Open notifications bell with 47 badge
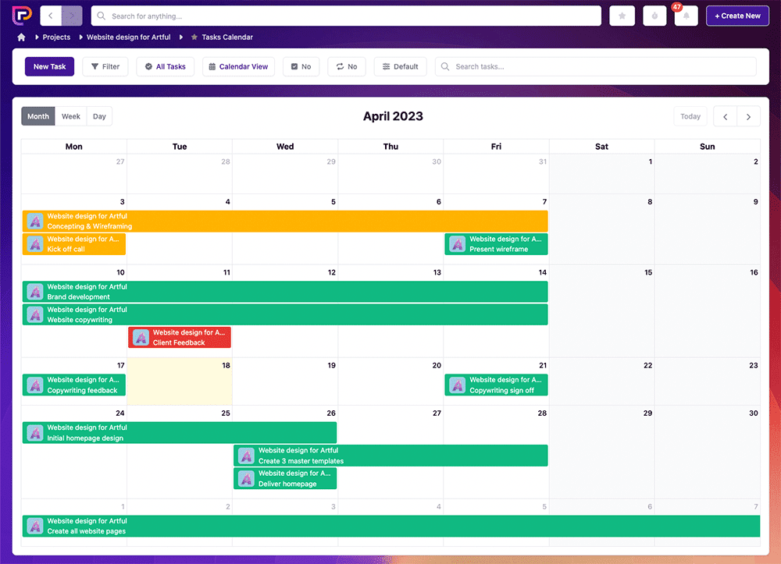 pyautogui.click(x=686, y=16)
